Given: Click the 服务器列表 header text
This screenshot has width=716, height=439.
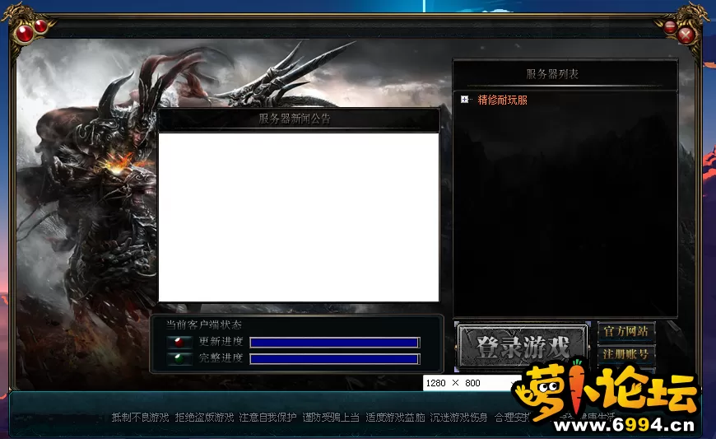Looking at the screenshot, I should click(552, 74).
